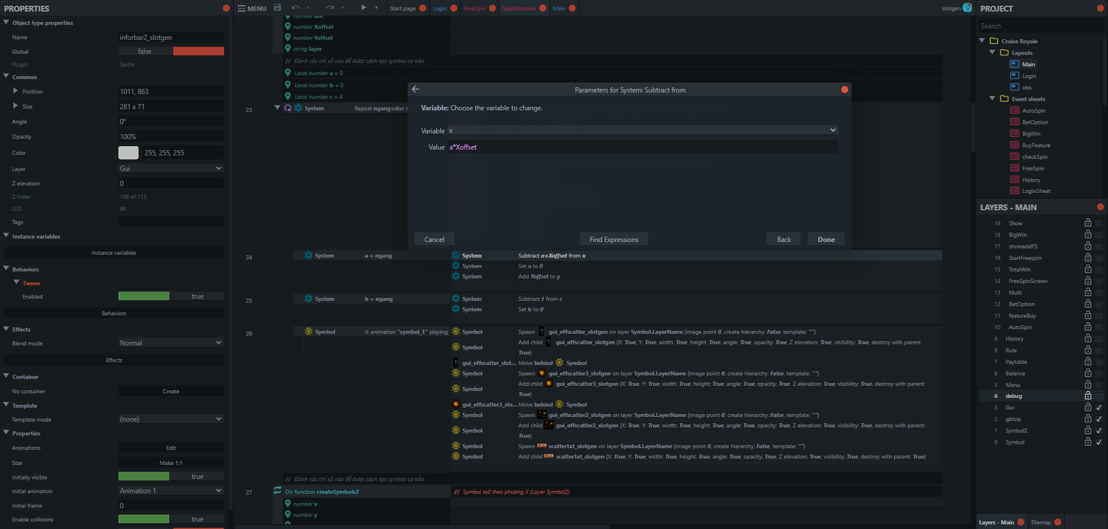This screenshot has width=1108, height=529.
Task: Click the back arrow in parameters dialog
Action: 415,90
